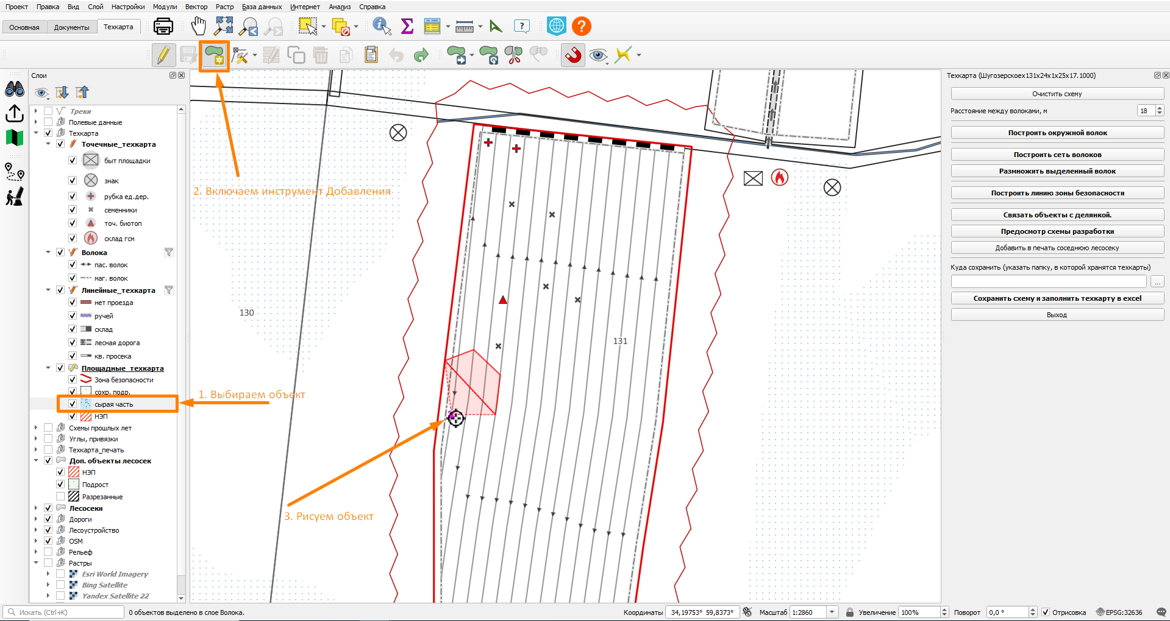Select the Pan Map hand tool
The height and width of the screenshot is (621, 1170).
click(198, 26)
